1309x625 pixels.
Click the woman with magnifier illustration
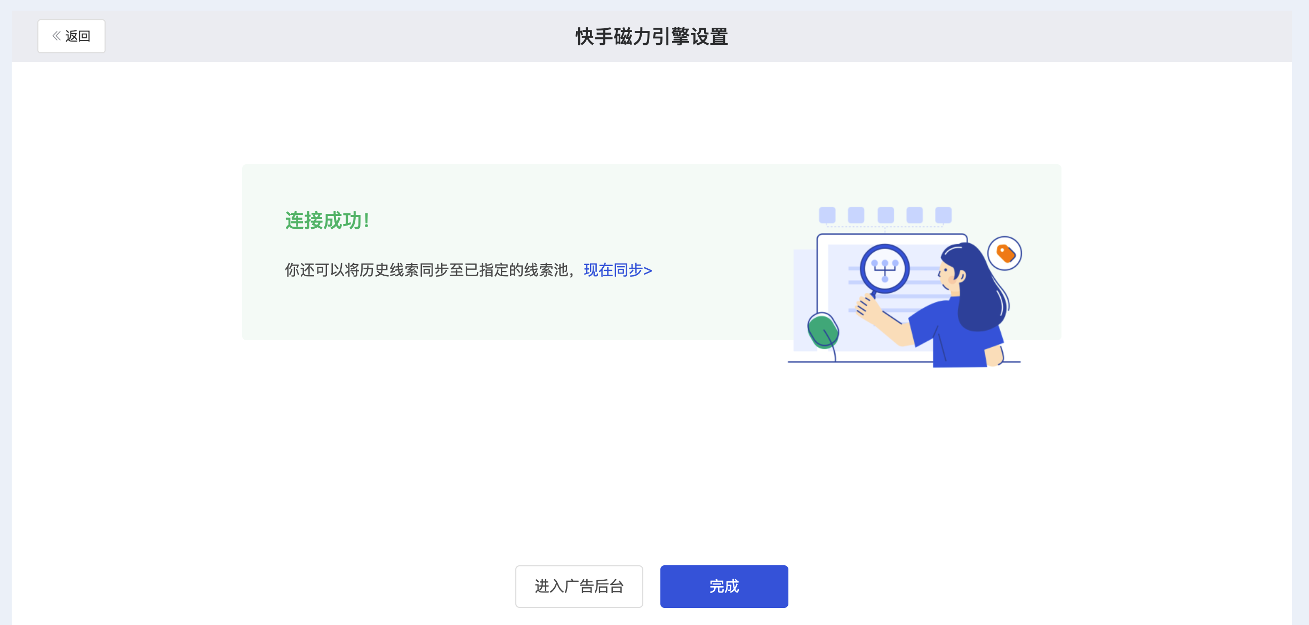tap(905, 287)
